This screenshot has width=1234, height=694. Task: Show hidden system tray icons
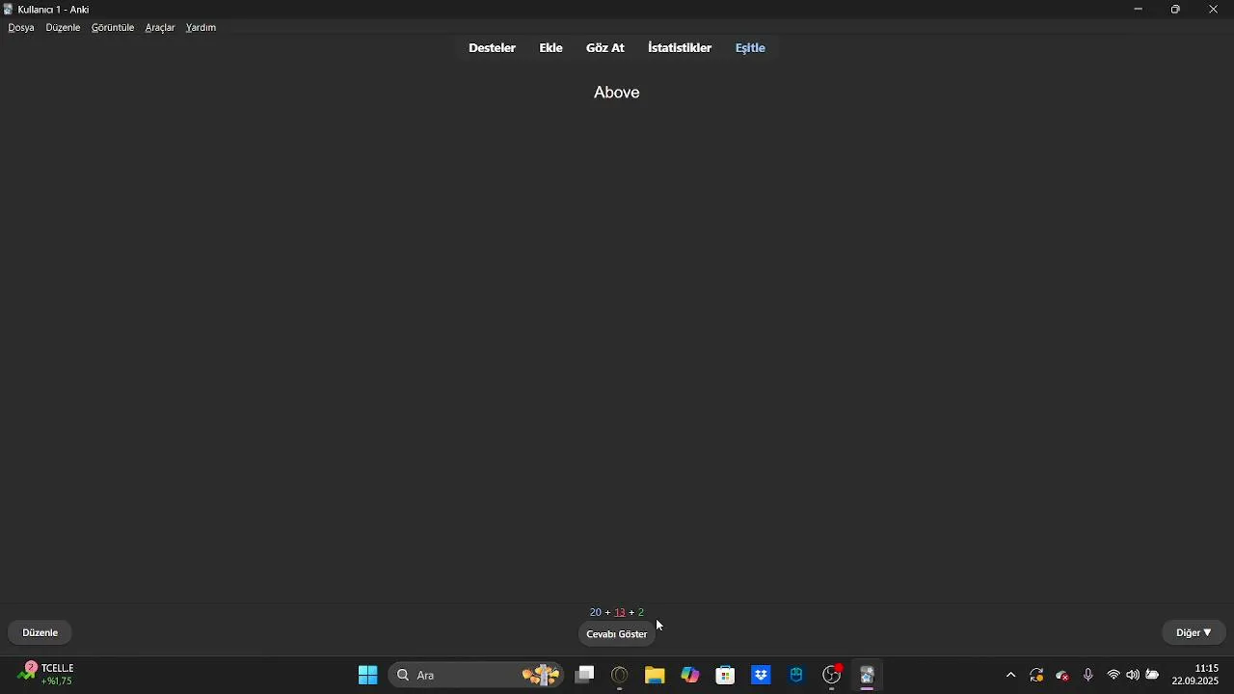1011,677
